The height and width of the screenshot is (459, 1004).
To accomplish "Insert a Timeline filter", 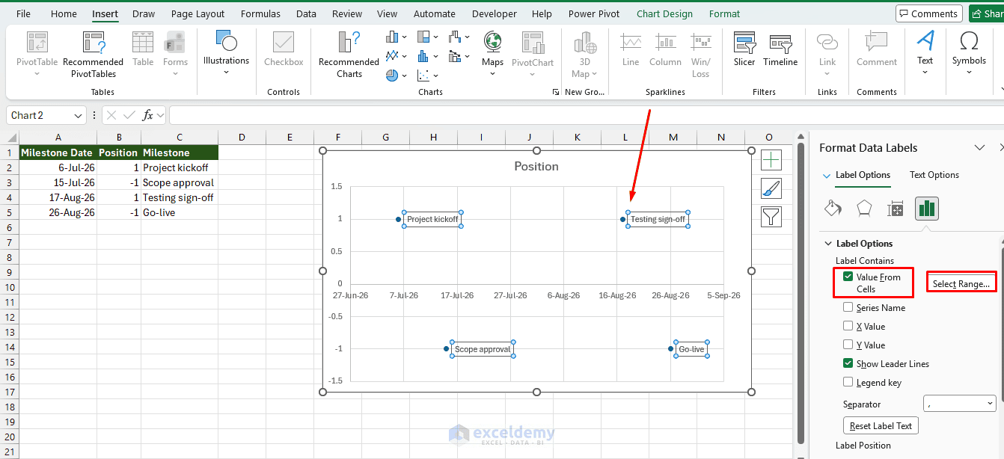I will pos(780,49).
